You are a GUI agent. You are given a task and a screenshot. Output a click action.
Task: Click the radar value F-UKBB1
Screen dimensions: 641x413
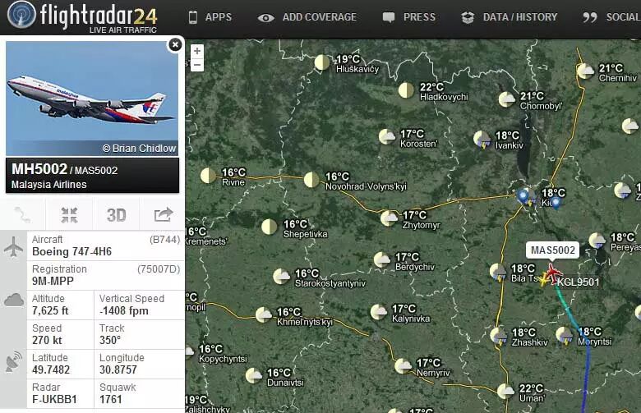click(54, 399)
